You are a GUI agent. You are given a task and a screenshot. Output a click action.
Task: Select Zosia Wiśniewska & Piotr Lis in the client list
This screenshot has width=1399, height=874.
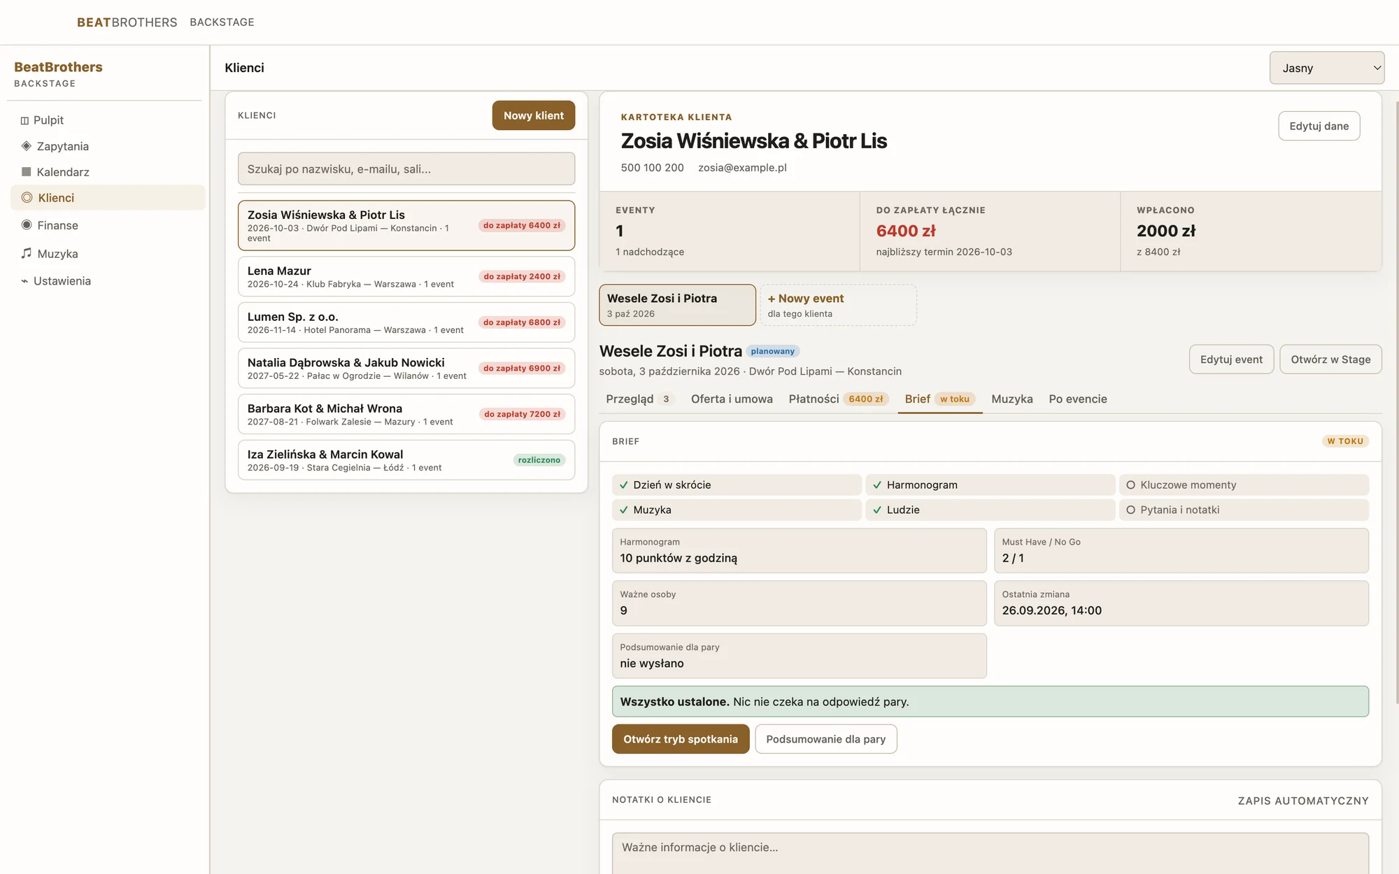tap(406, 226)
